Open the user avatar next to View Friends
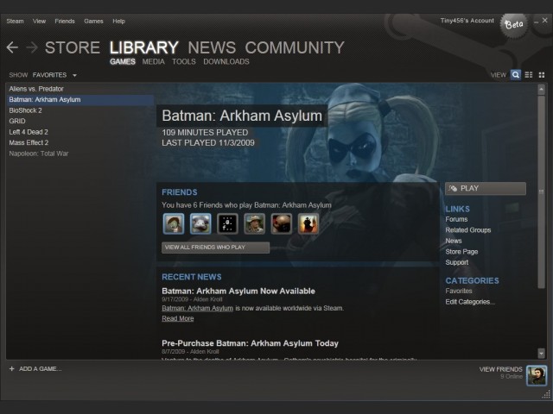553x414 pixels. (537, 376)
